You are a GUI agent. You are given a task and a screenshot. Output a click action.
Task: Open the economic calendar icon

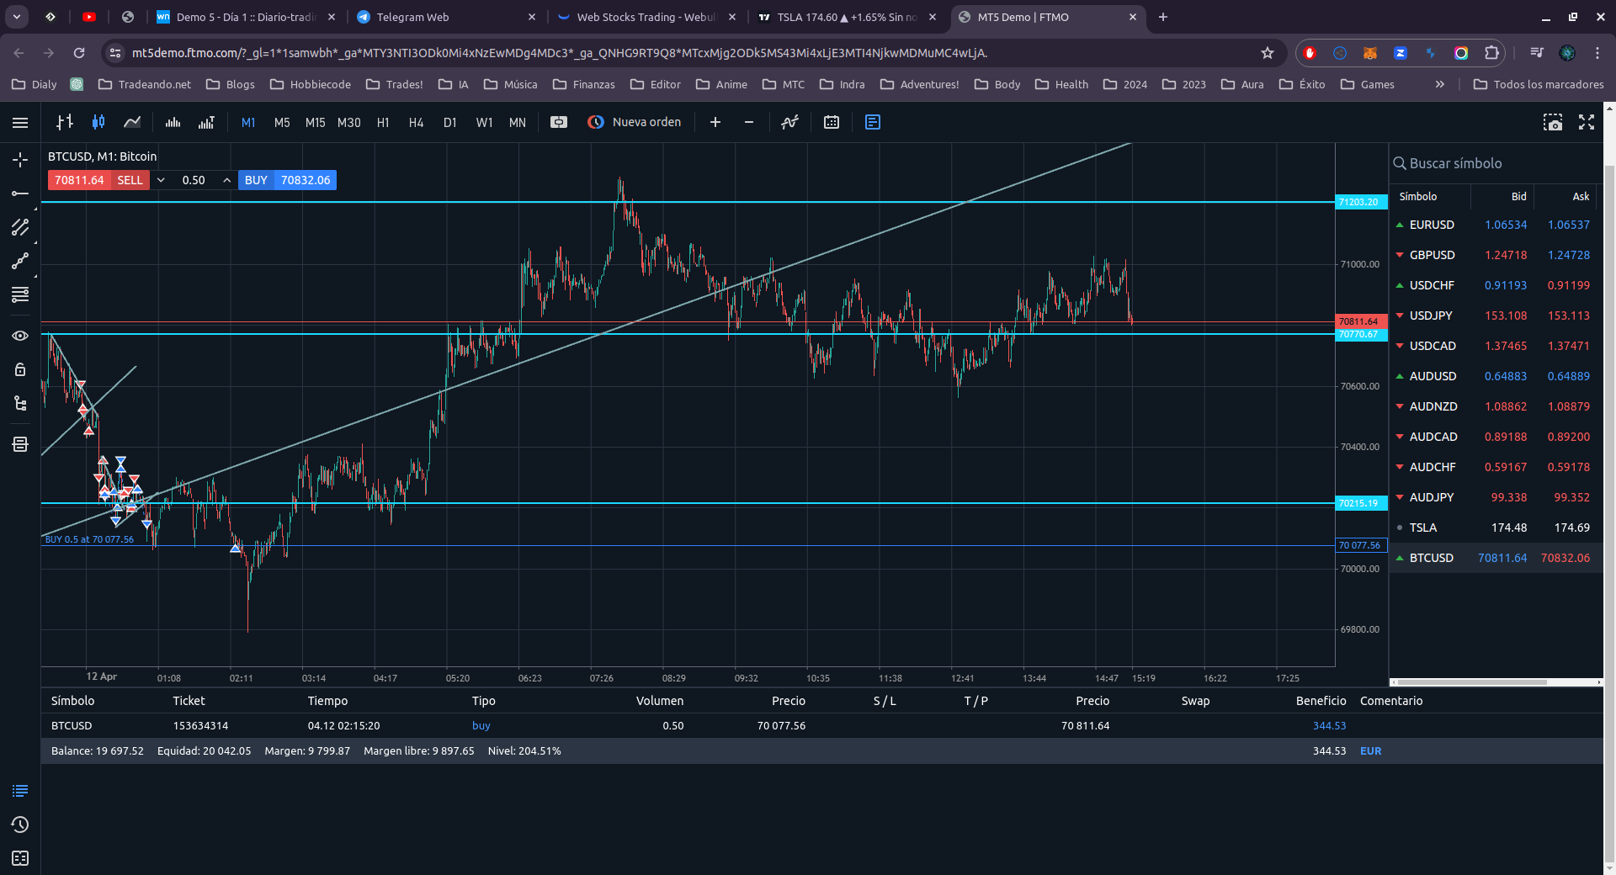pos(832,122)
